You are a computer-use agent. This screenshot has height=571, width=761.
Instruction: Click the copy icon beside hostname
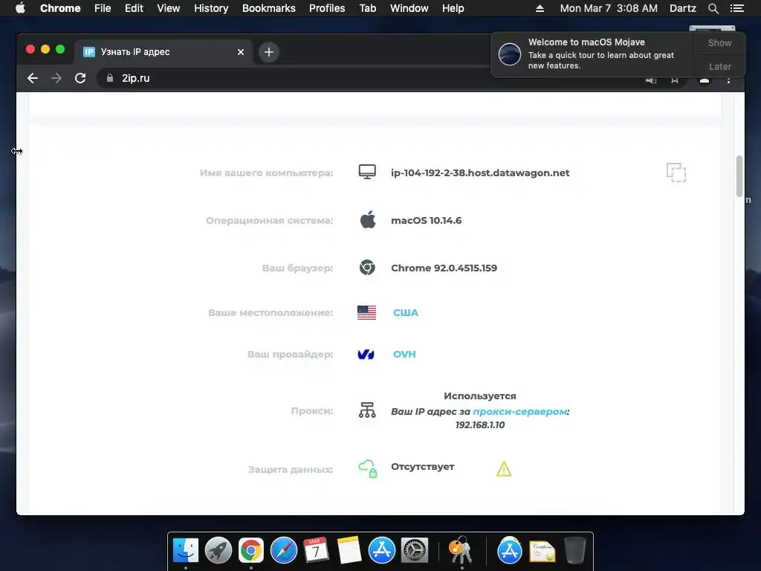click(676, 172)
